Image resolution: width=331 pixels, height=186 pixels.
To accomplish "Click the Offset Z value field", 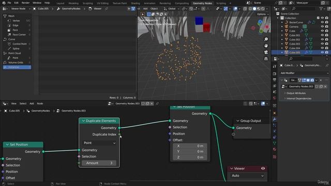I will click(190, 157).
